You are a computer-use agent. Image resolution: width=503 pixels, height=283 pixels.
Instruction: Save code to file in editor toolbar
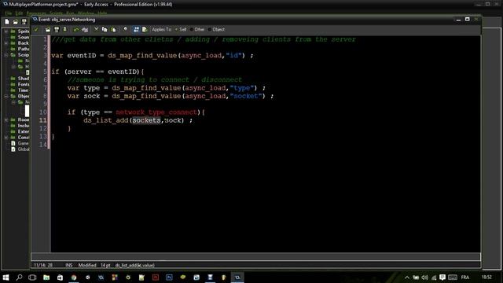(57, 30)
